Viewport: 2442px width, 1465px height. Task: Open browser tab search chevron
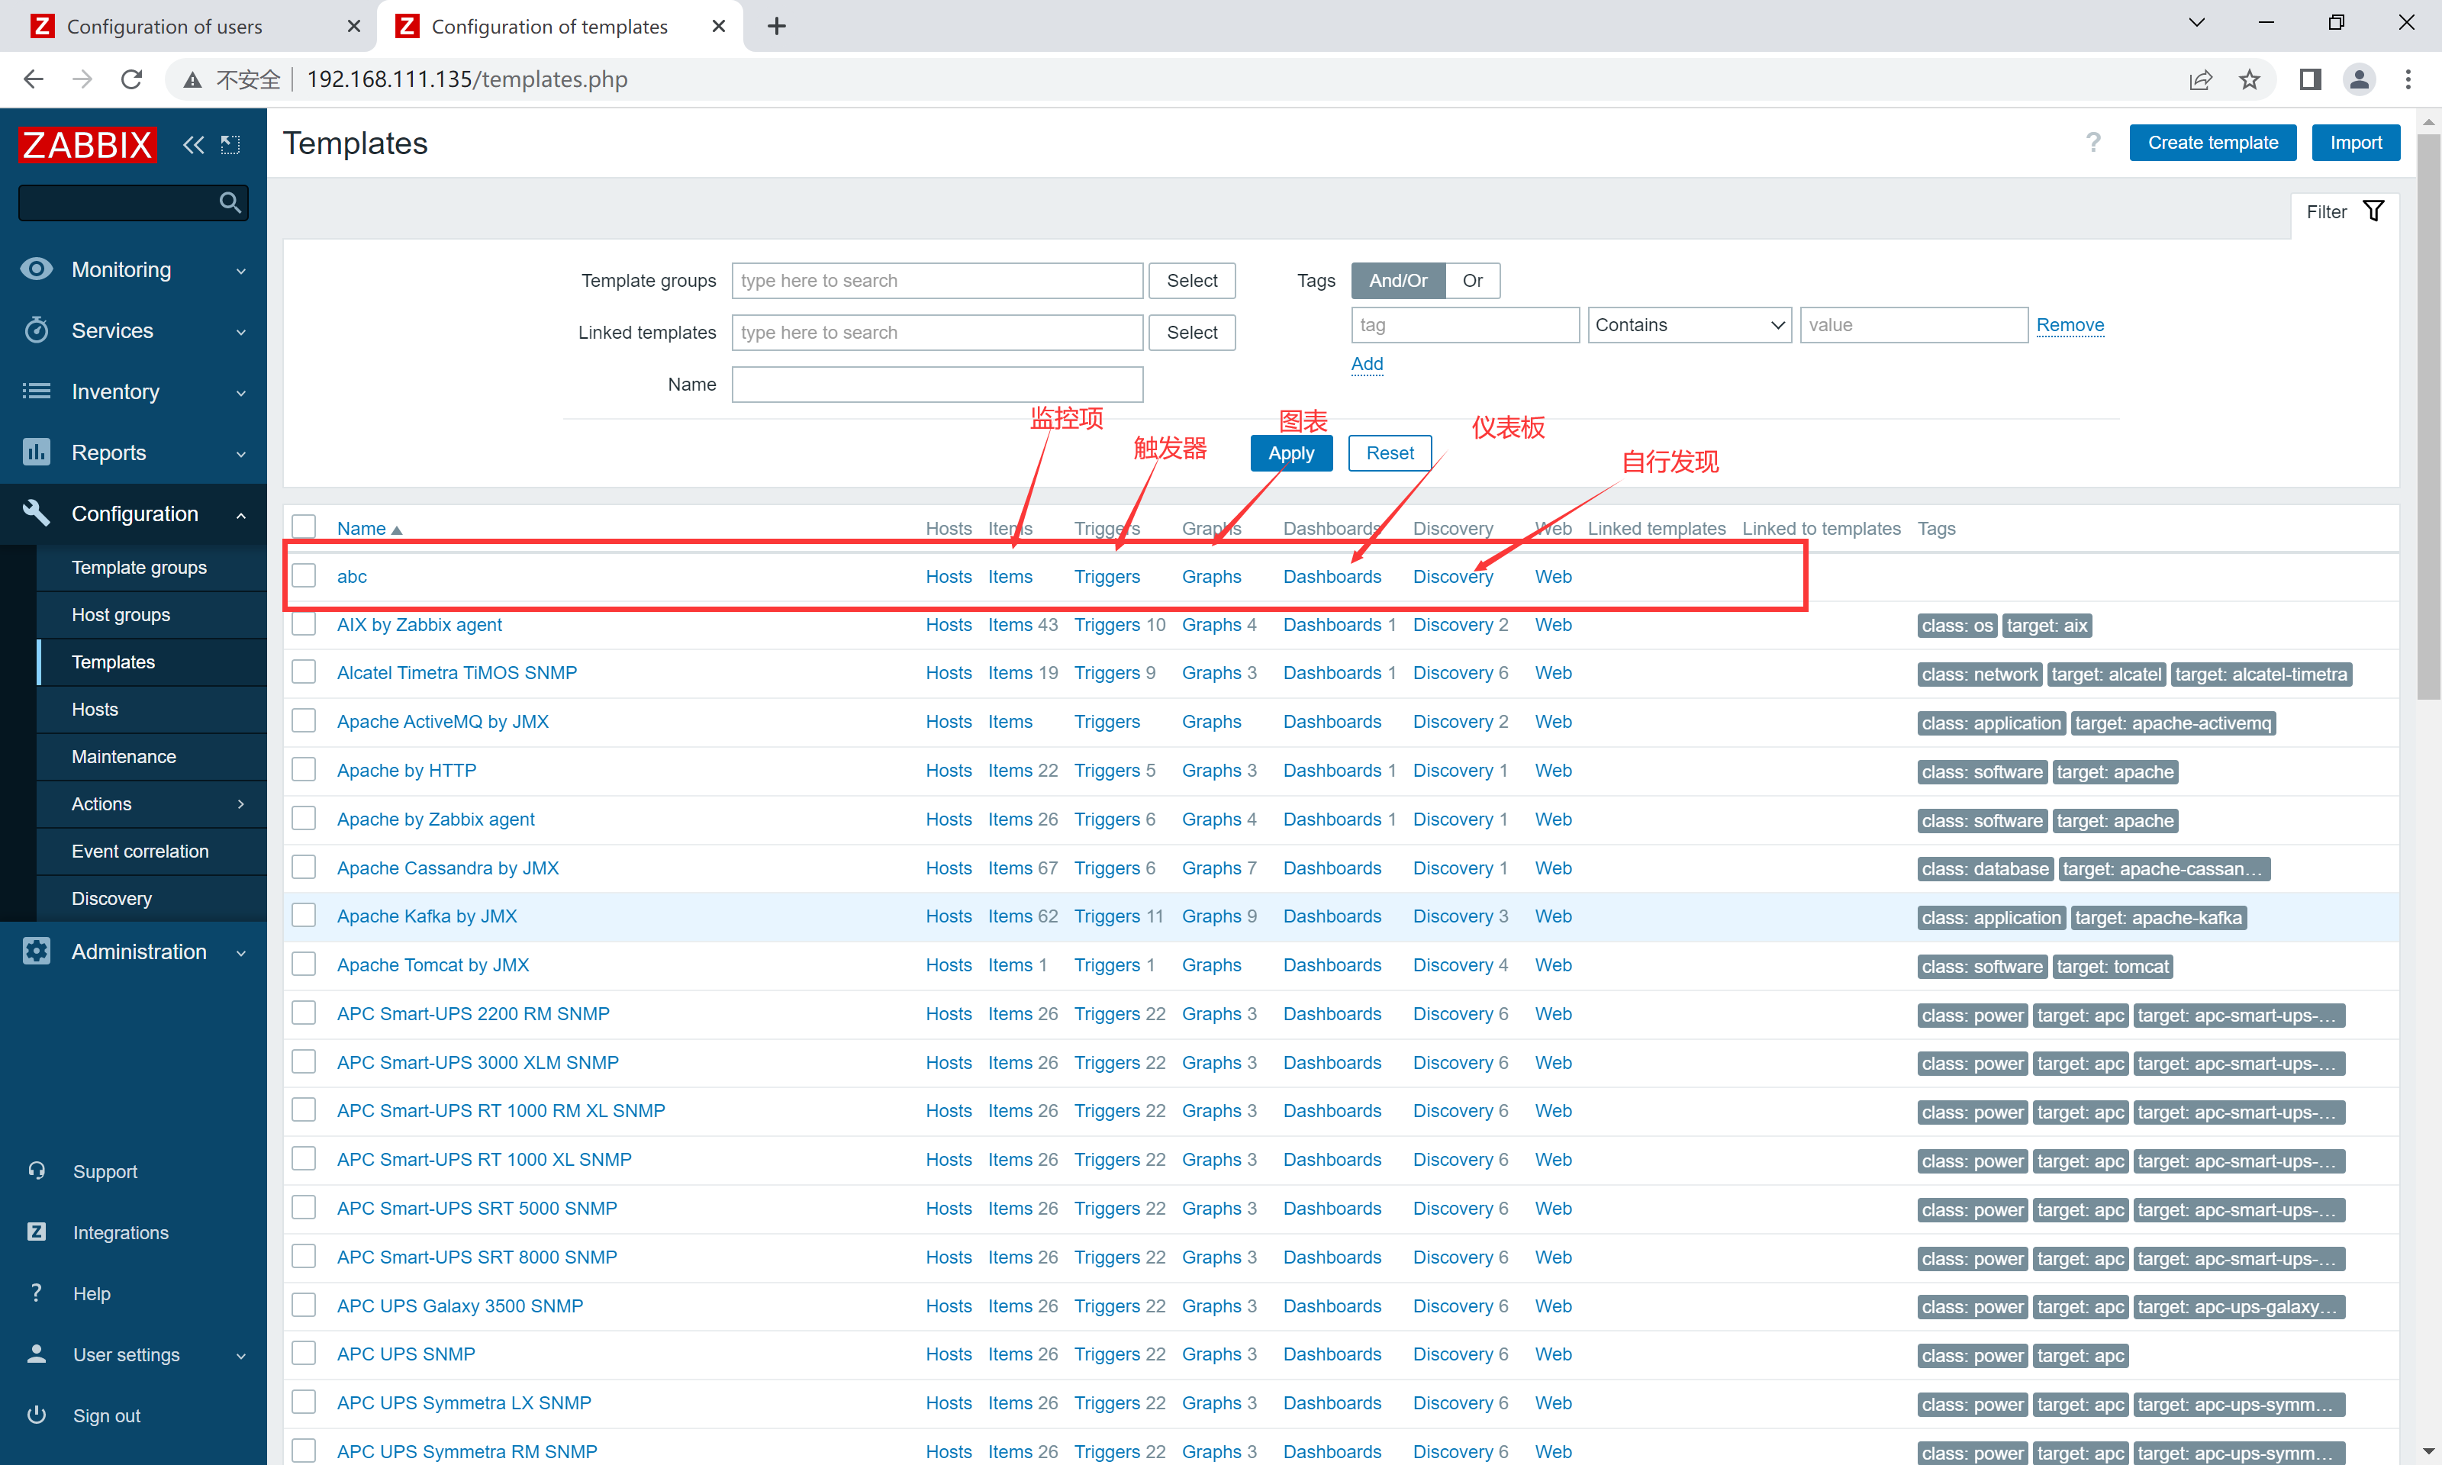(2196, 24)
